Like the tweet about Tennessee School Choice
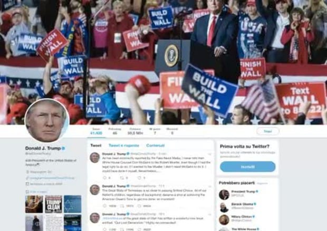This screenshot has height=231, width=327. (139, 206)
